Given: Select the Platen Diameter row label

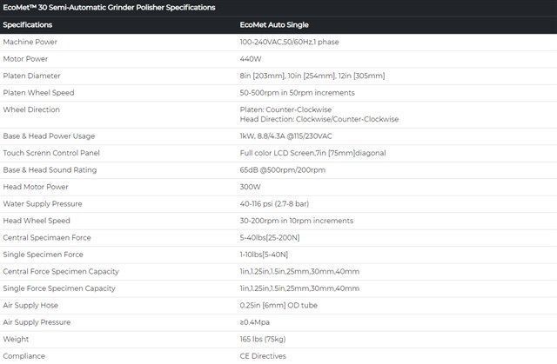Looking at the screenshot, I should click(x=31, y=76).
